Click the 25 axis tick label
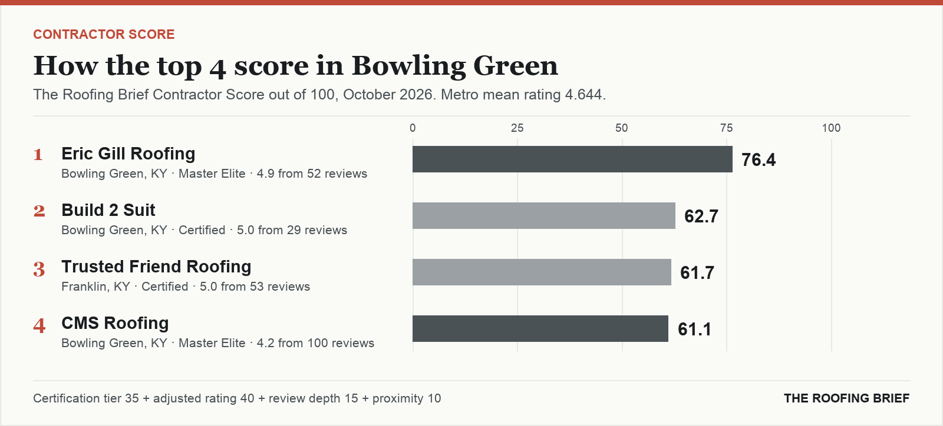The height and width of the screenshot is (426, 943). 517,128
